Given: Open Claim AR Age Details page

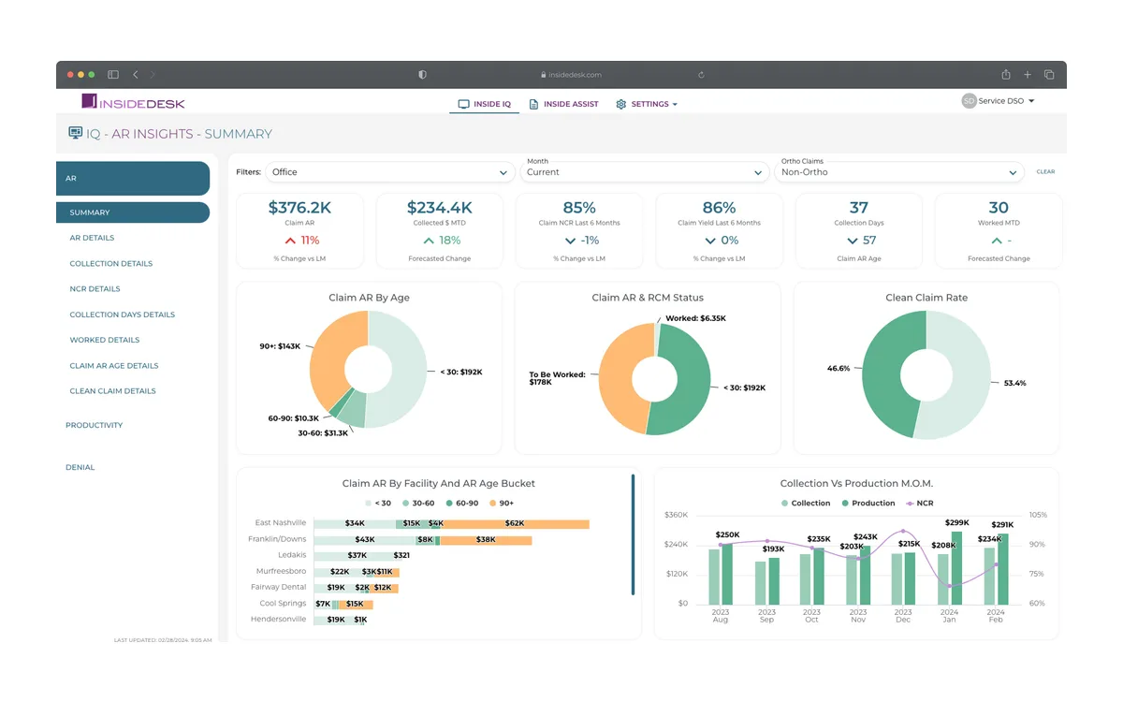Looking at the screenshot, I should 114,366.
